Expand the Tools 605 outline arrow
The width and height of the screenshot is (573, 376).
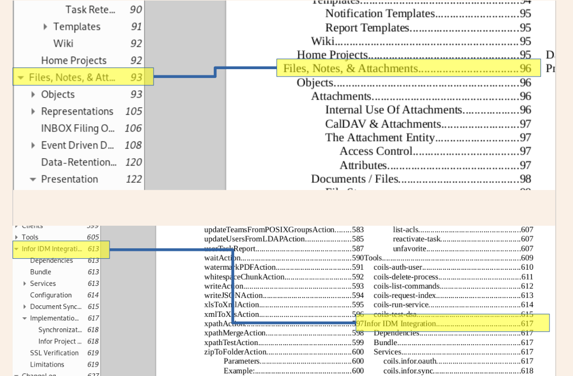16,237
